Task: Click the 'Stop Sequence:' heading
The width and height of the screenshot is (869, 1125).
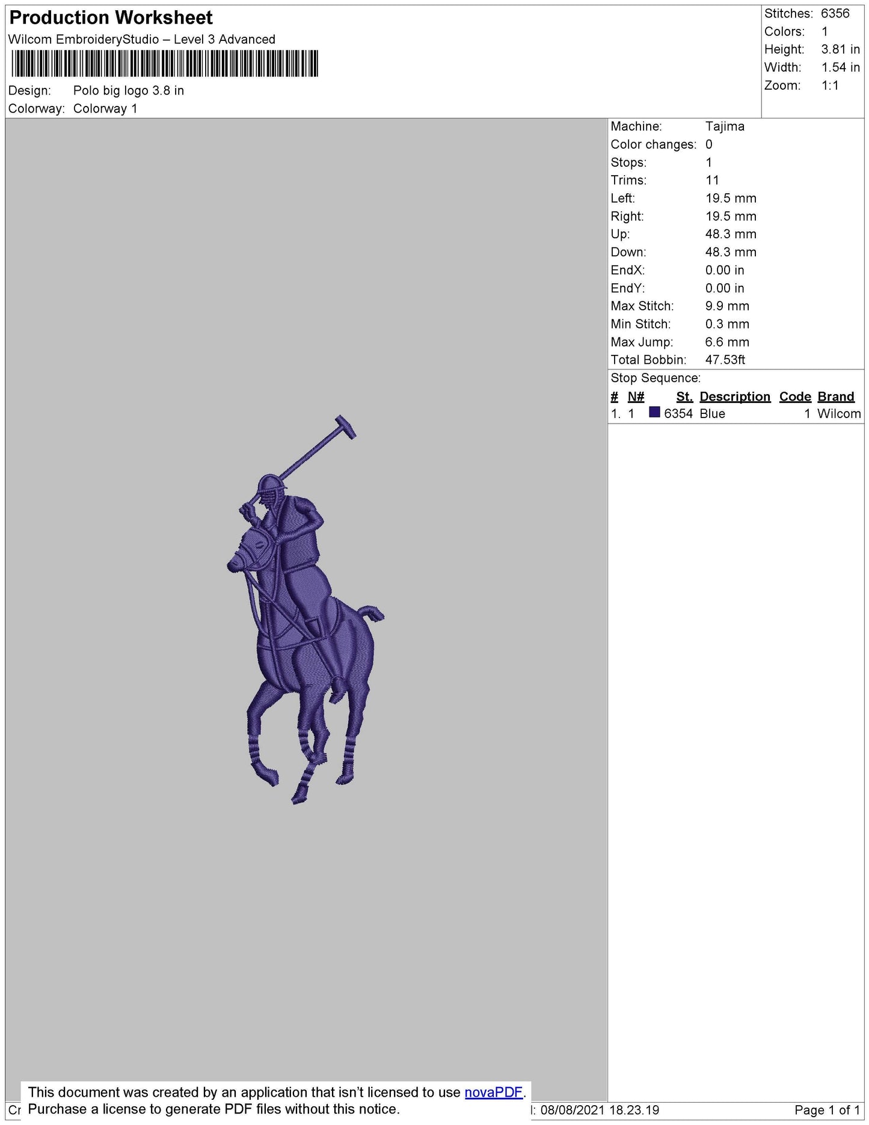Action: pyautogui.click(x=656, y=378)
